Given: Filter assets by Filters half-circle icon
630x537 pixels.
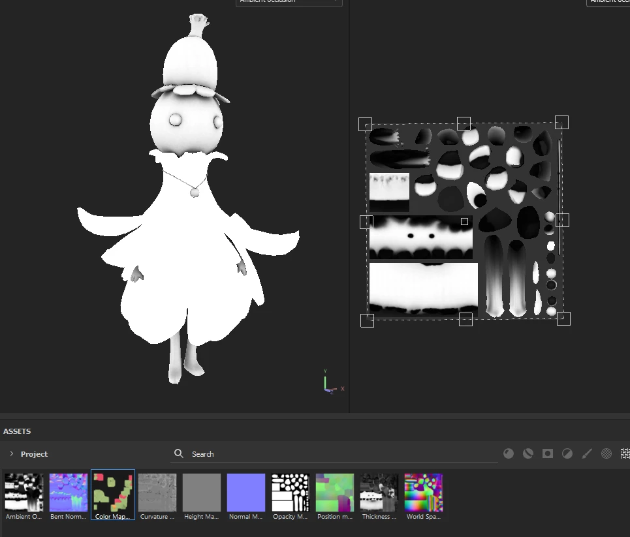Looking at the screenshot, I should pyautogui.click(x=567, y=453).
